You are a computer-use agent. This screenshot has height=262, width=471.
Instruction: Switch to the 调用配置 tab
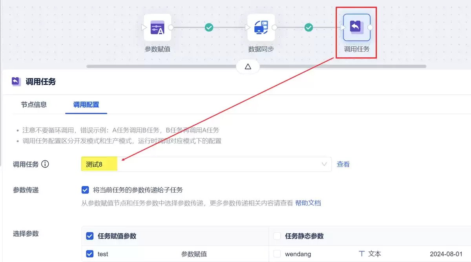[x=86, y=105]
